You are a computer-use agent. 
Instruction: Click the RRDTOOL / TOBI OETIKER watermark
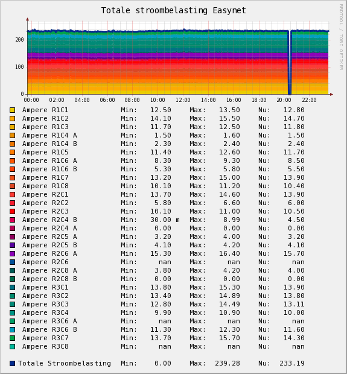pos(341,37)
